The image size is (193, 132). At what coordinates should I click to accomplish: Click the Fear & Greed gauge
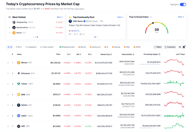[x=157, y=29]
